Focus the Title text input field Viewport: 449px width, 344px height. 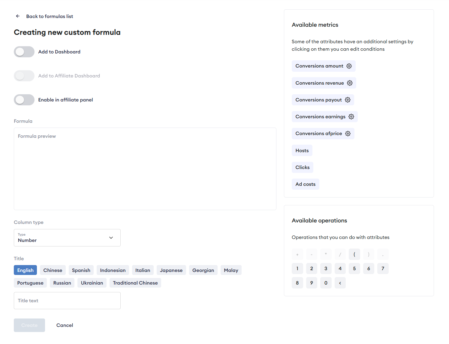67,301
